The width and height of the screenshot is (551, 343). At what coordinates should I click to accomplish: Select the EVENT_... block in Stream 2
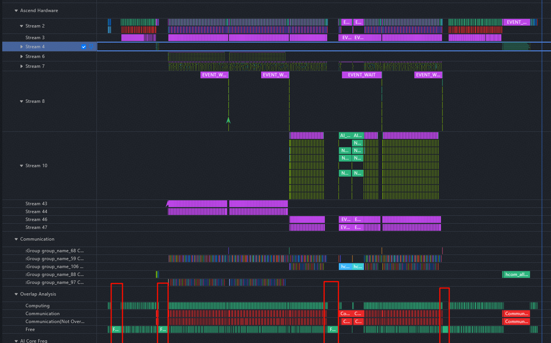pyautogui.click(x=516, y=22)
